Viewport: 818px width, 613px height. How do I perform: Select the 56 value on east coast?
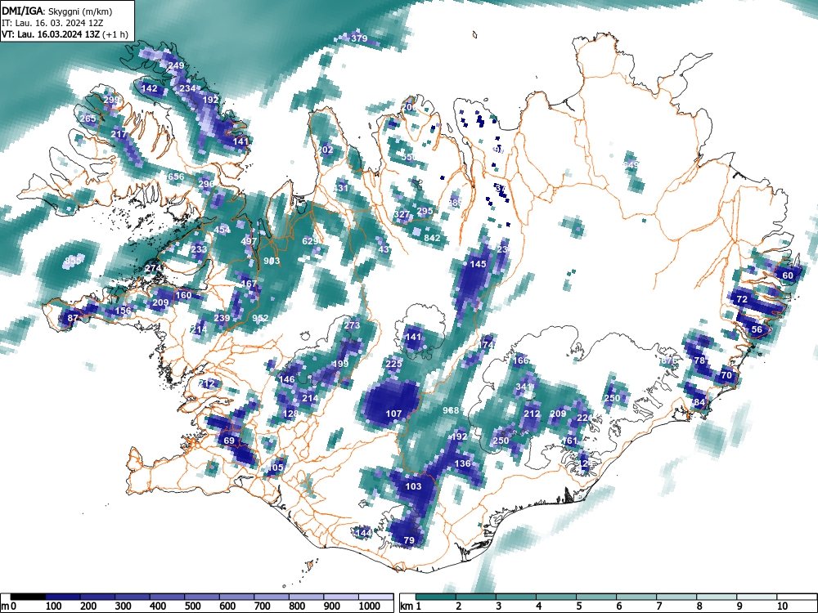pos(757,329)
